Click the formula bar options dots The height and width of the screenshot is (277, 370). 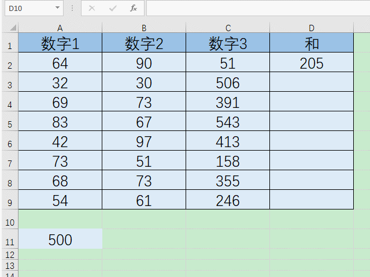(x=72, y=8)
